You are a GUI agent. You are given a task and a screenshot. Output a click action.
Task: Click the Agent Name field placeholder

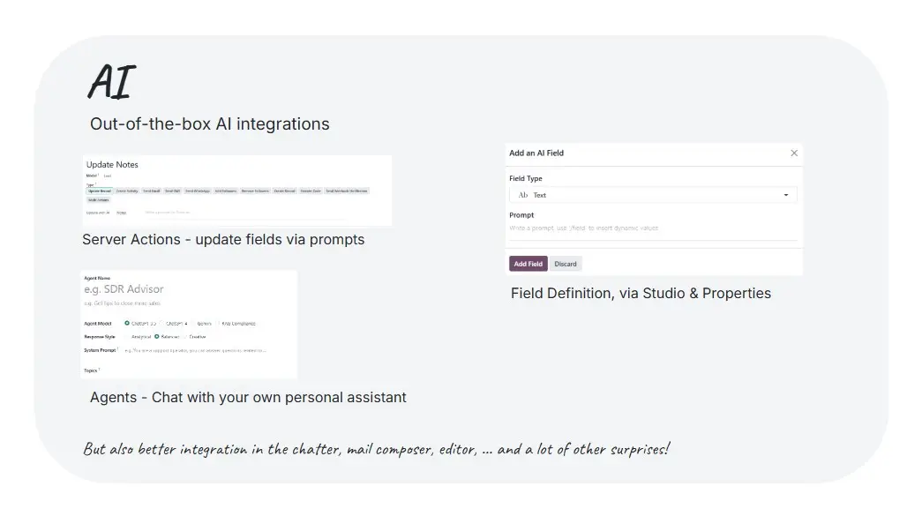[124, 289]
